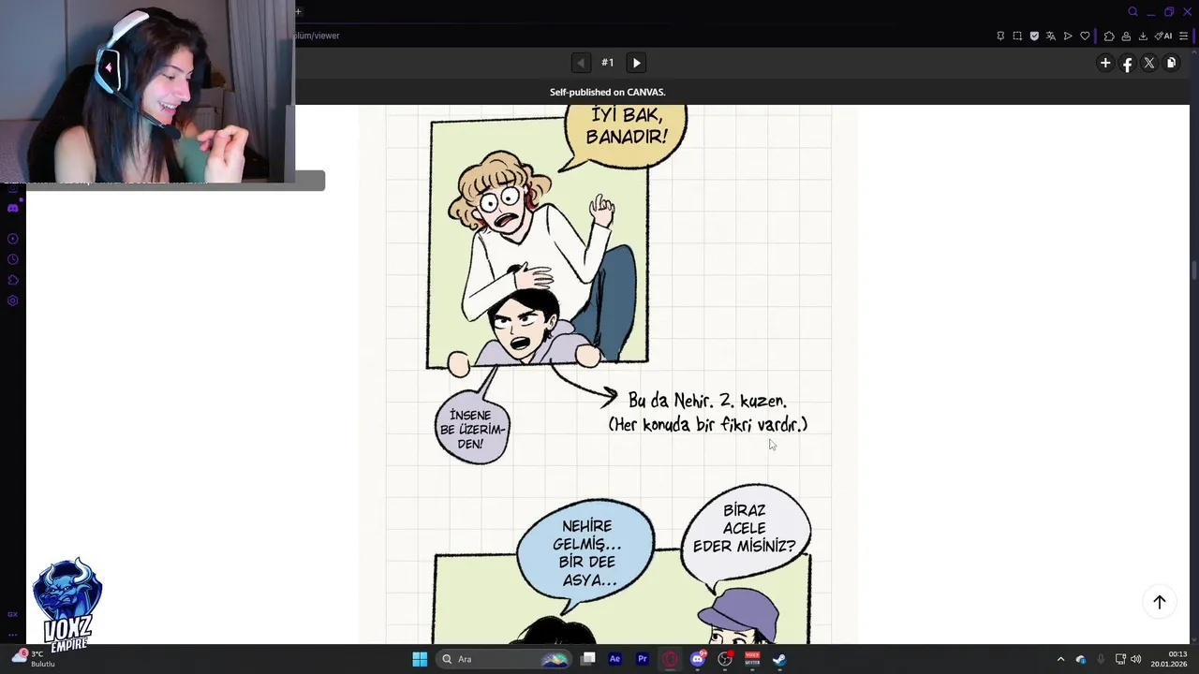Screen dimensions: 1199x674
Task: Share episode on X
Action: pos(1149,63)
